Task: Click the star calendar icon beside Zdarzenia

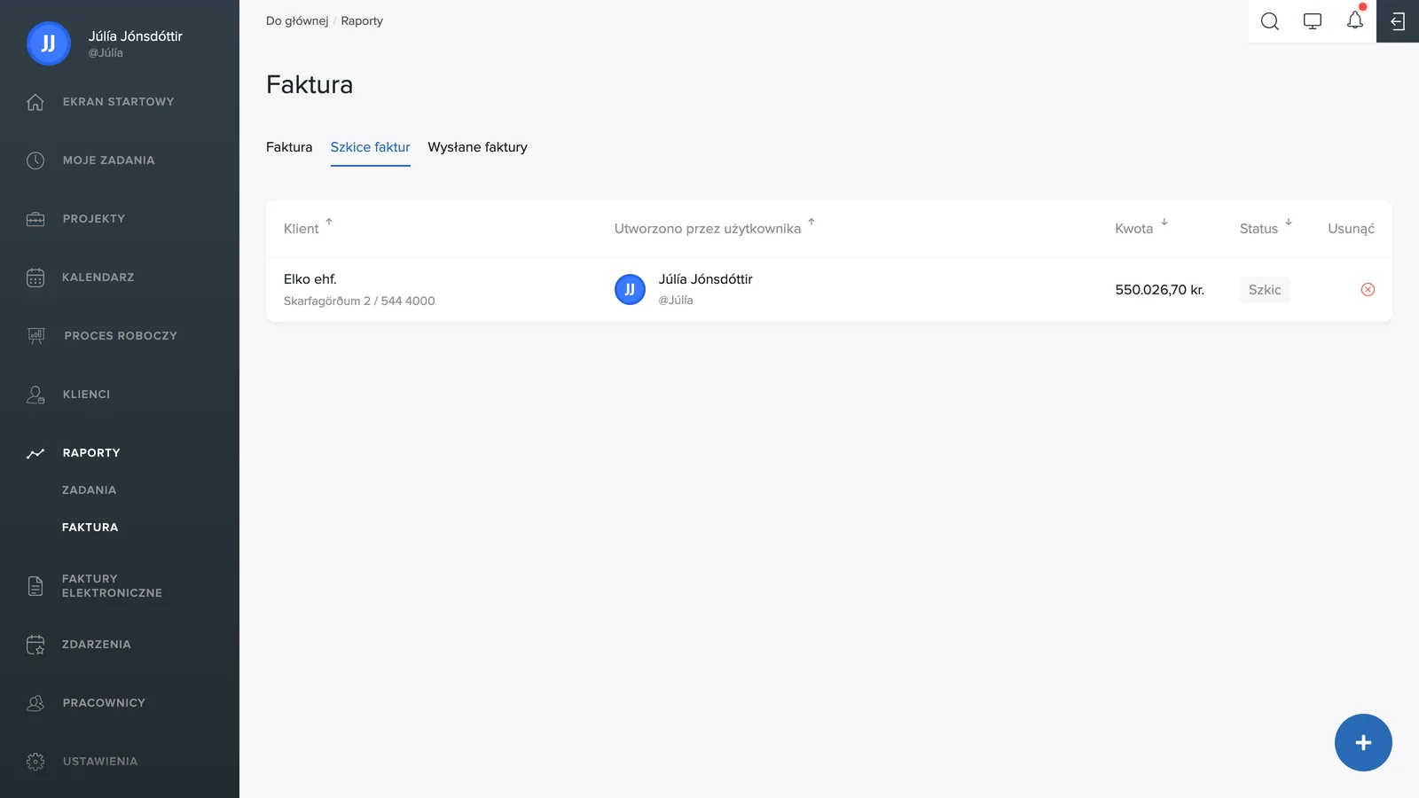Action: coord(35,645)
